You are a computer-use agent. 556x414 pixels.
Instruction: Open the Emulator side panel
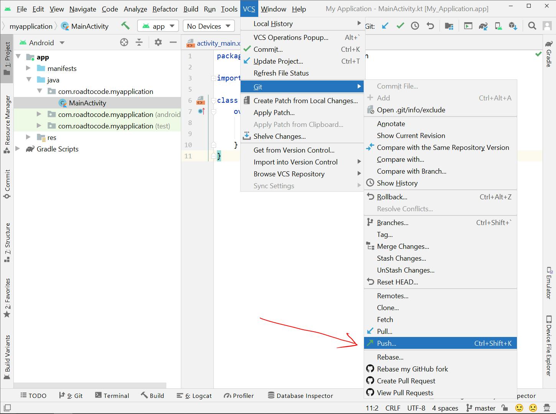tap(549, 282)
